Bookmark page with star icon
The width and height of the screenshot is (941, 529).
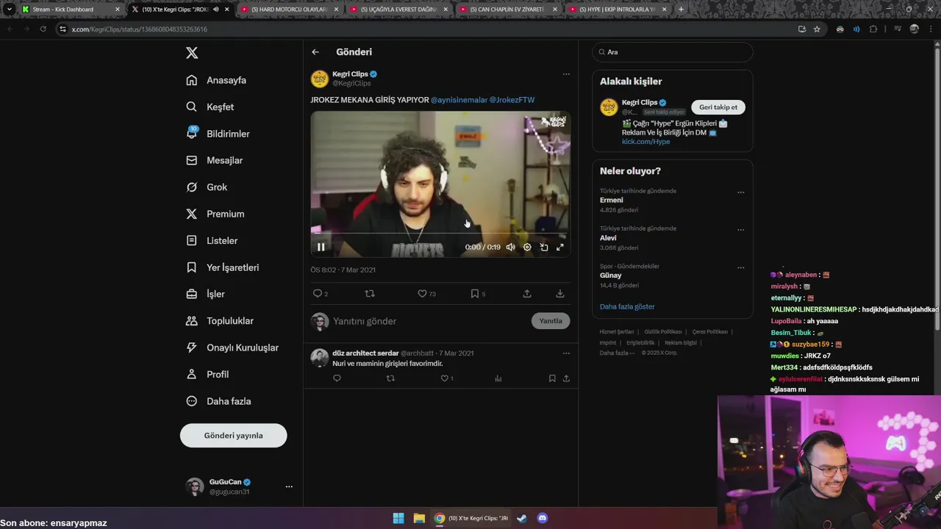click(817, 29)
